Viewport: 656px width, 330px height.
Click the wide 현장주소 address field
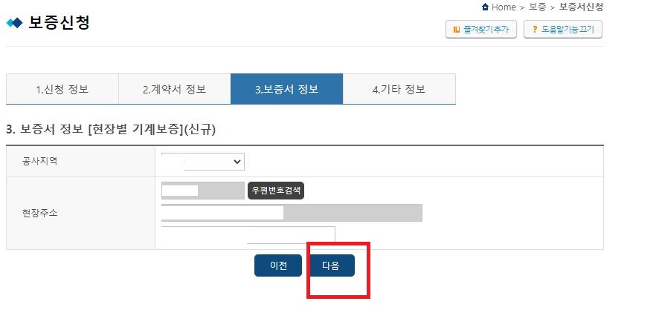tap(292, 213)
